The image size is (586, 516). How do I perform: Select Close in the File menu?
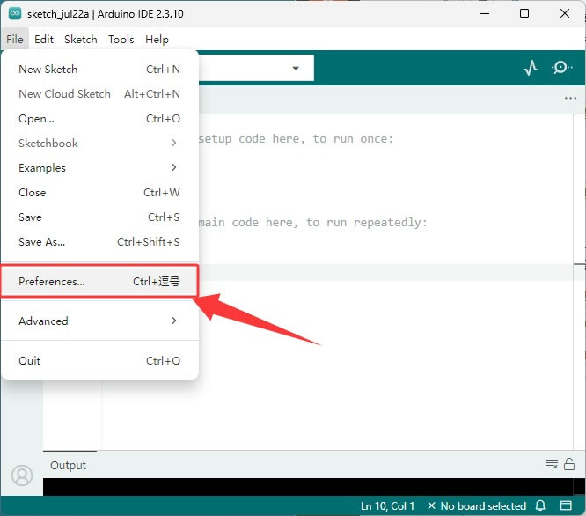[x=99, y=193]
